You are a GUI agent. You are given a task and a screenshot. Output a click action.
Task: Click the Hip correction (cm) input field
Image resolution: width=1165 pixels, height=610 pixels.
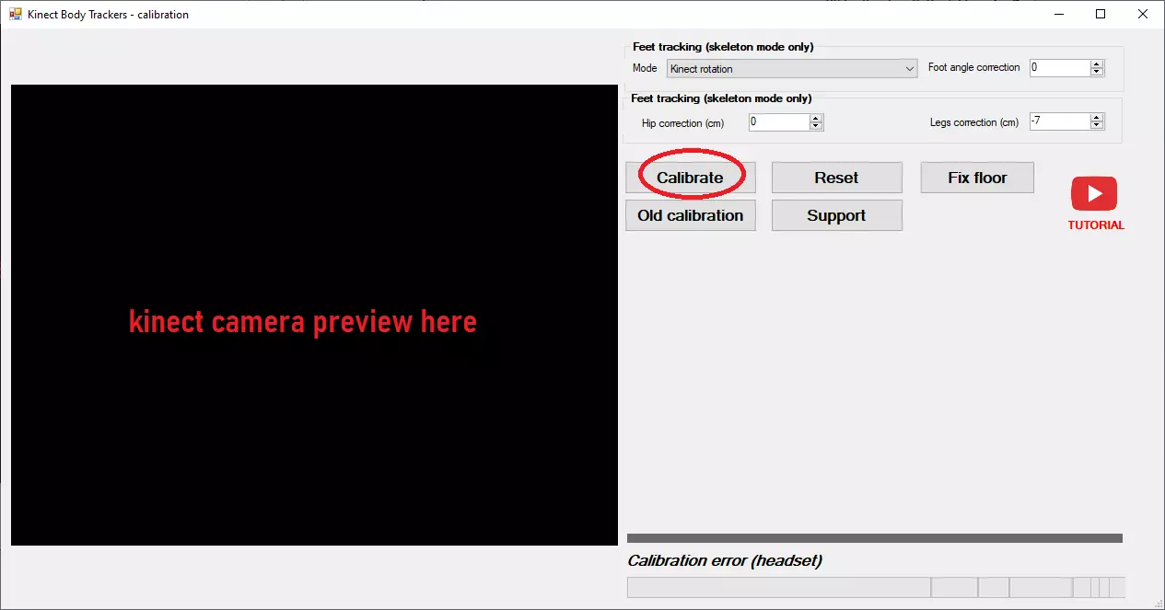pos(778,121)
